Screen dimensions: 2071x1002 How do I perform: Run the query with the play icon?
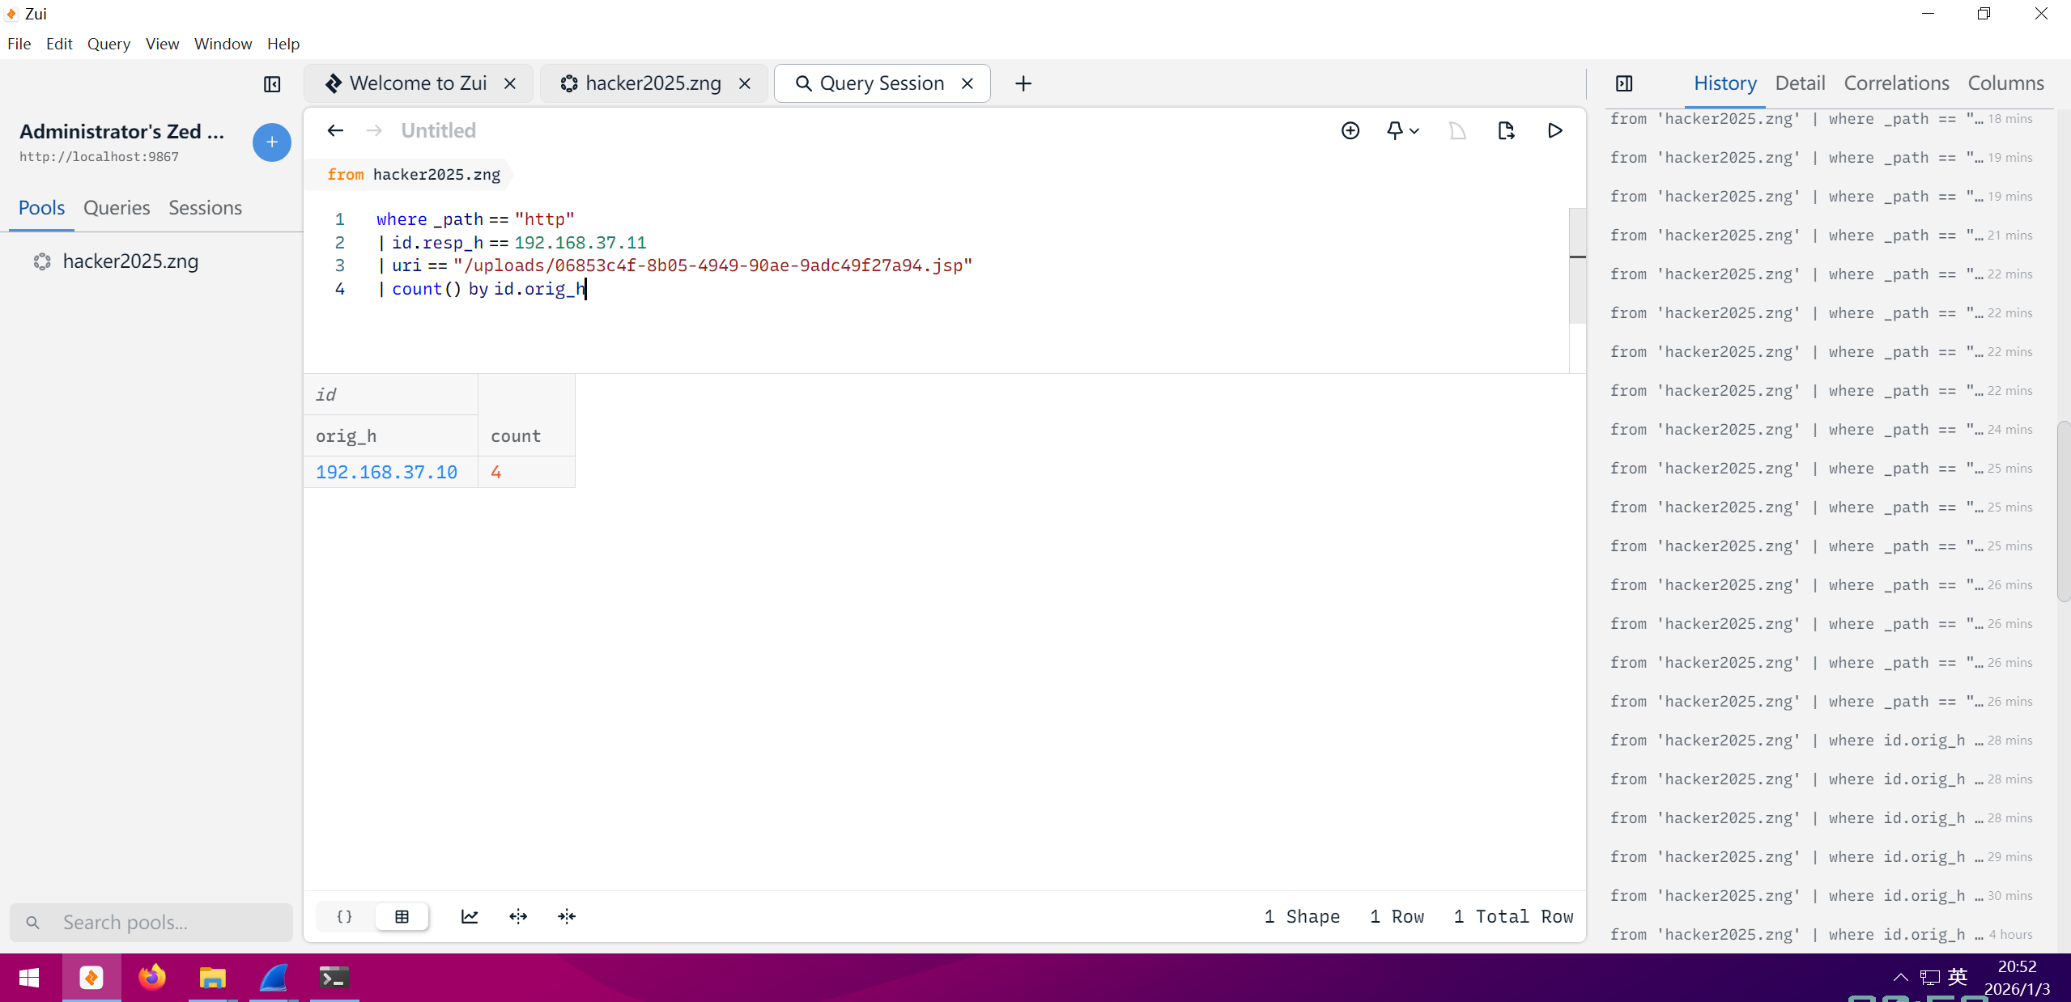coord(1554,130)
